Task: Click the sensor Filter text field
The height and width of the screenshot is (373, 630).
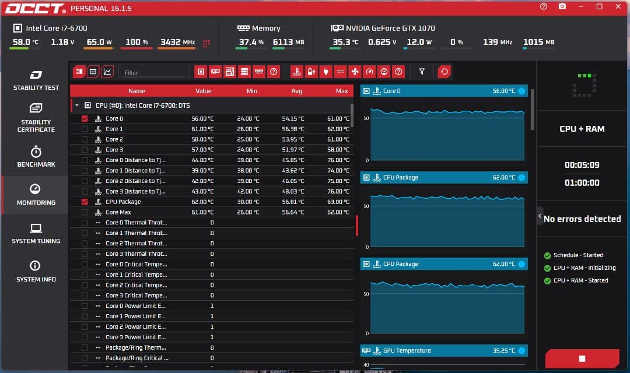Action: click(x=153, y=73)
